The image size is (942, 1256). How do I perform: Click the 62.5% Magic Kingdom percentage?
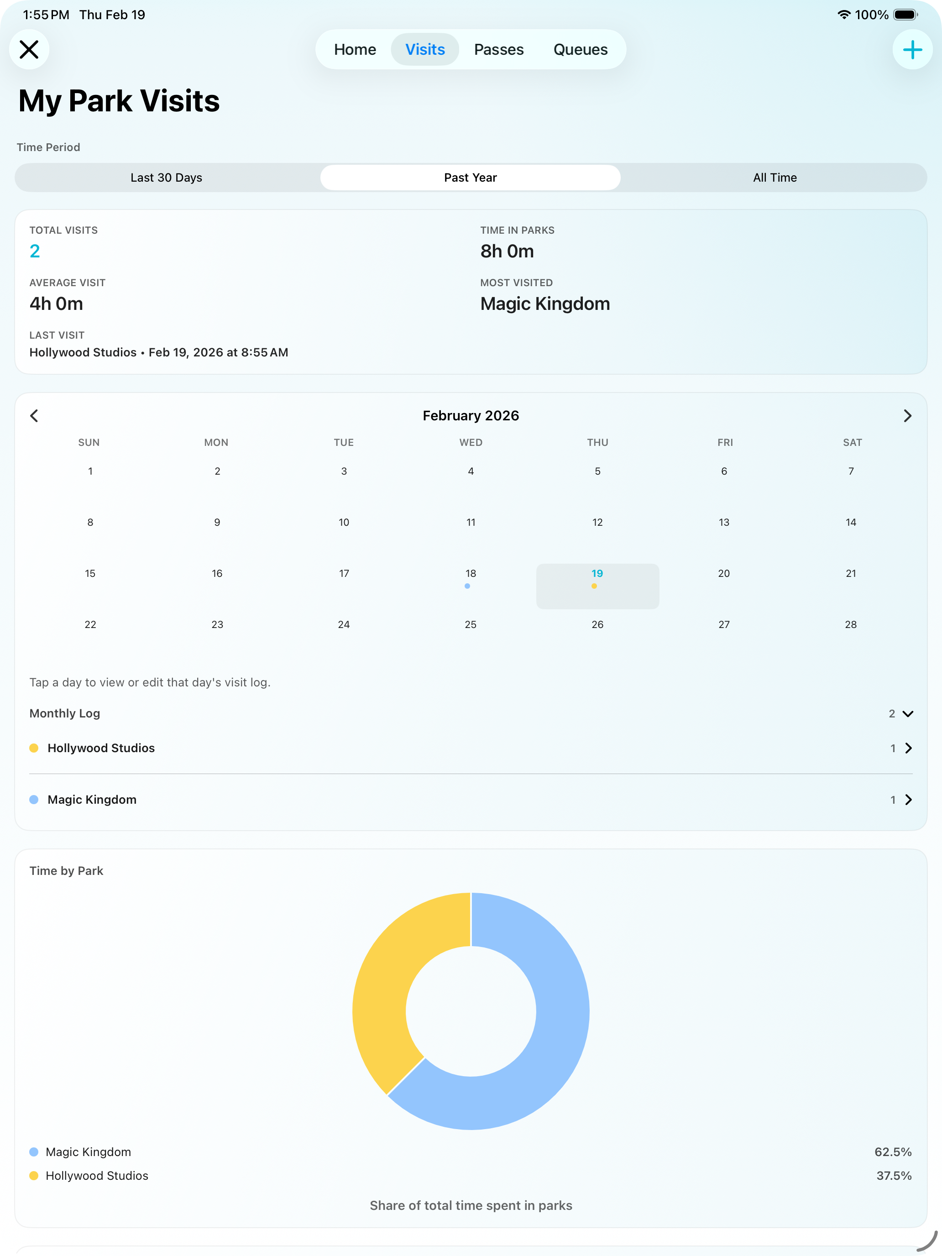pos(893,1152)
